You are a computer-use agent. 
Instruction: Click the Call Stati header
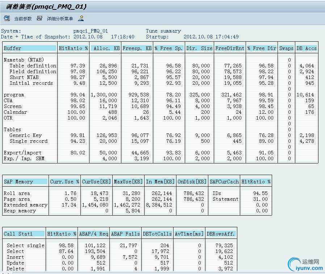(x=24, y=234)
